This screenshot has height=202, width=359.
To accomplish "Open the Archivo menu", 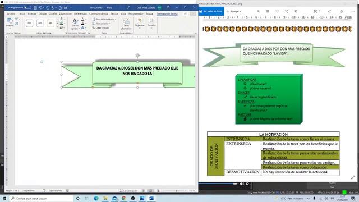I will [11, 13].
